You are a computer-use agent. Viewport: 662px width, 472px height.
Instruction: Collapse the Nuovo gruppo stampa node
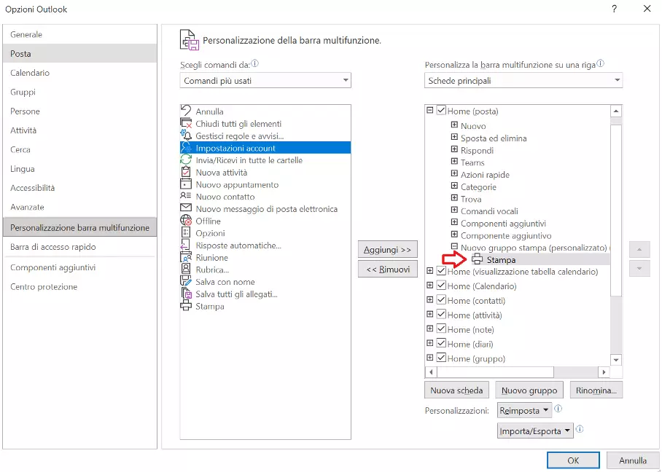point(454,246)
